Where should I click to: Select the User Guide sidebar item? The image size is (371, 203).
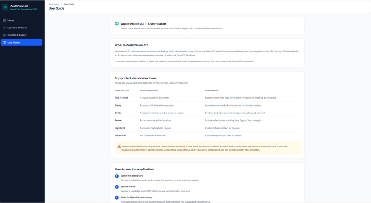pos(22,43)
